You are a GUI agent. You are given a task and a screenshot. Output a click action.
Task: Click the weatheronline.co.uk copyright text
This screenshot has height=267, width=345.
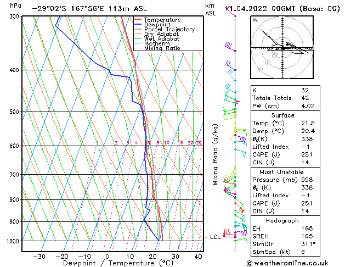(287, 263)
